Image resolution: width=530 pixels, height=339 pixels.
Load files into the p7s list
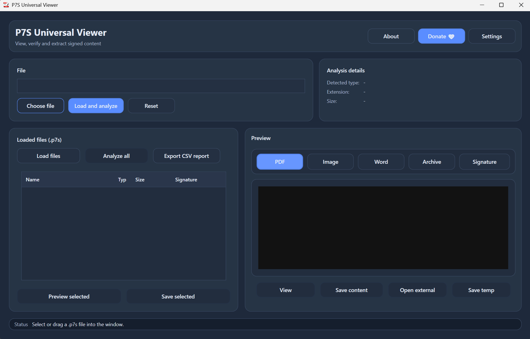pos(48,156)
